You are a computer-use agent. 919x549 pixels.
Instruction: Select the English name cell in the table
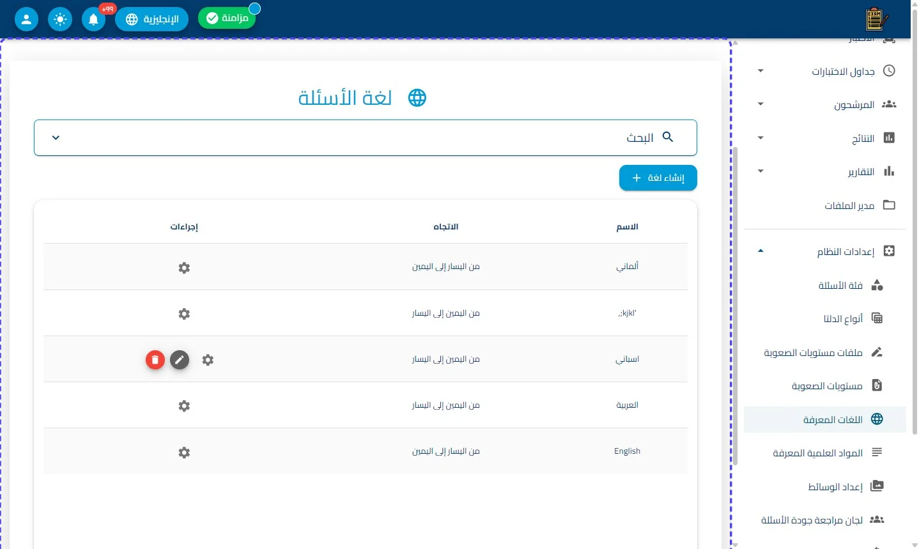(x=627, y=451)
